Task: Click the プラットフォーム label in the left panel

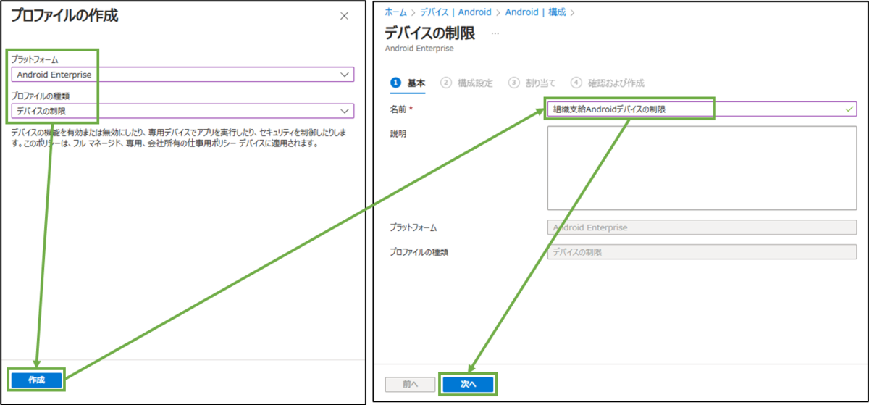Action: pyautogui.click(x=35, y=59)
